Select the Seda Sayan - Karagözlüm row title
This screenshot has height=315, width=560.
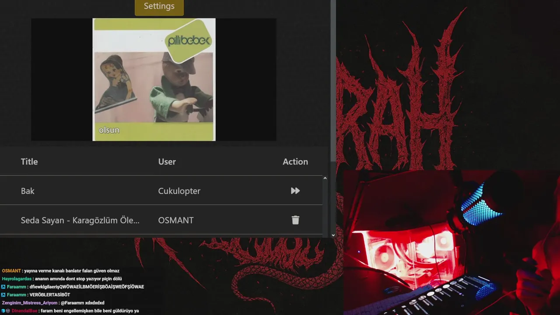point(80,220)
